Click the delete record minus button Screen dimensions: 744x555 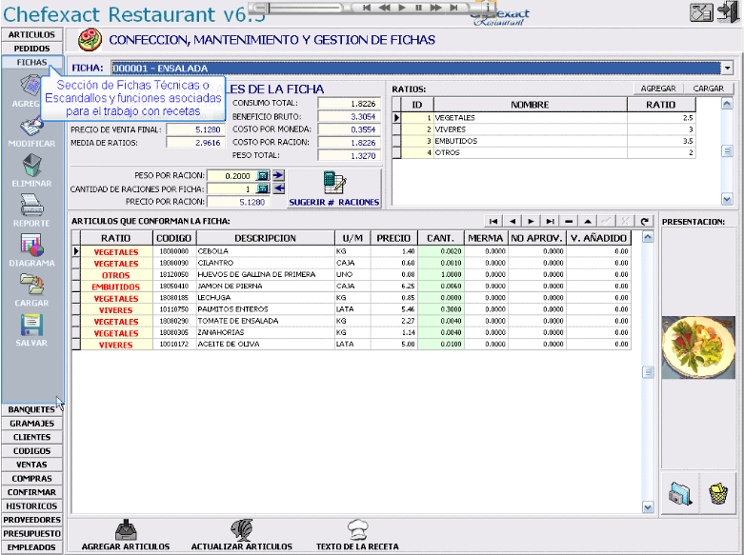click(x=569, y=221)
